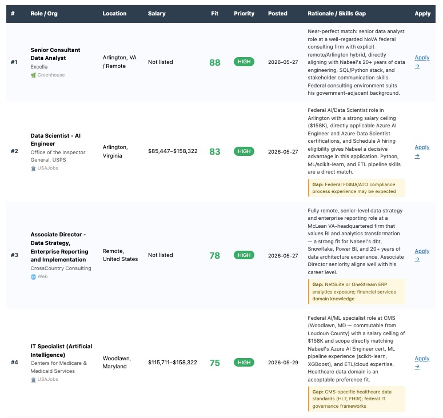Image resolution: width=443 pixels, height=418 pixels.
Task: Click the Greenhouse leaf icon under Excella
Action: click(x=33, y=75)
